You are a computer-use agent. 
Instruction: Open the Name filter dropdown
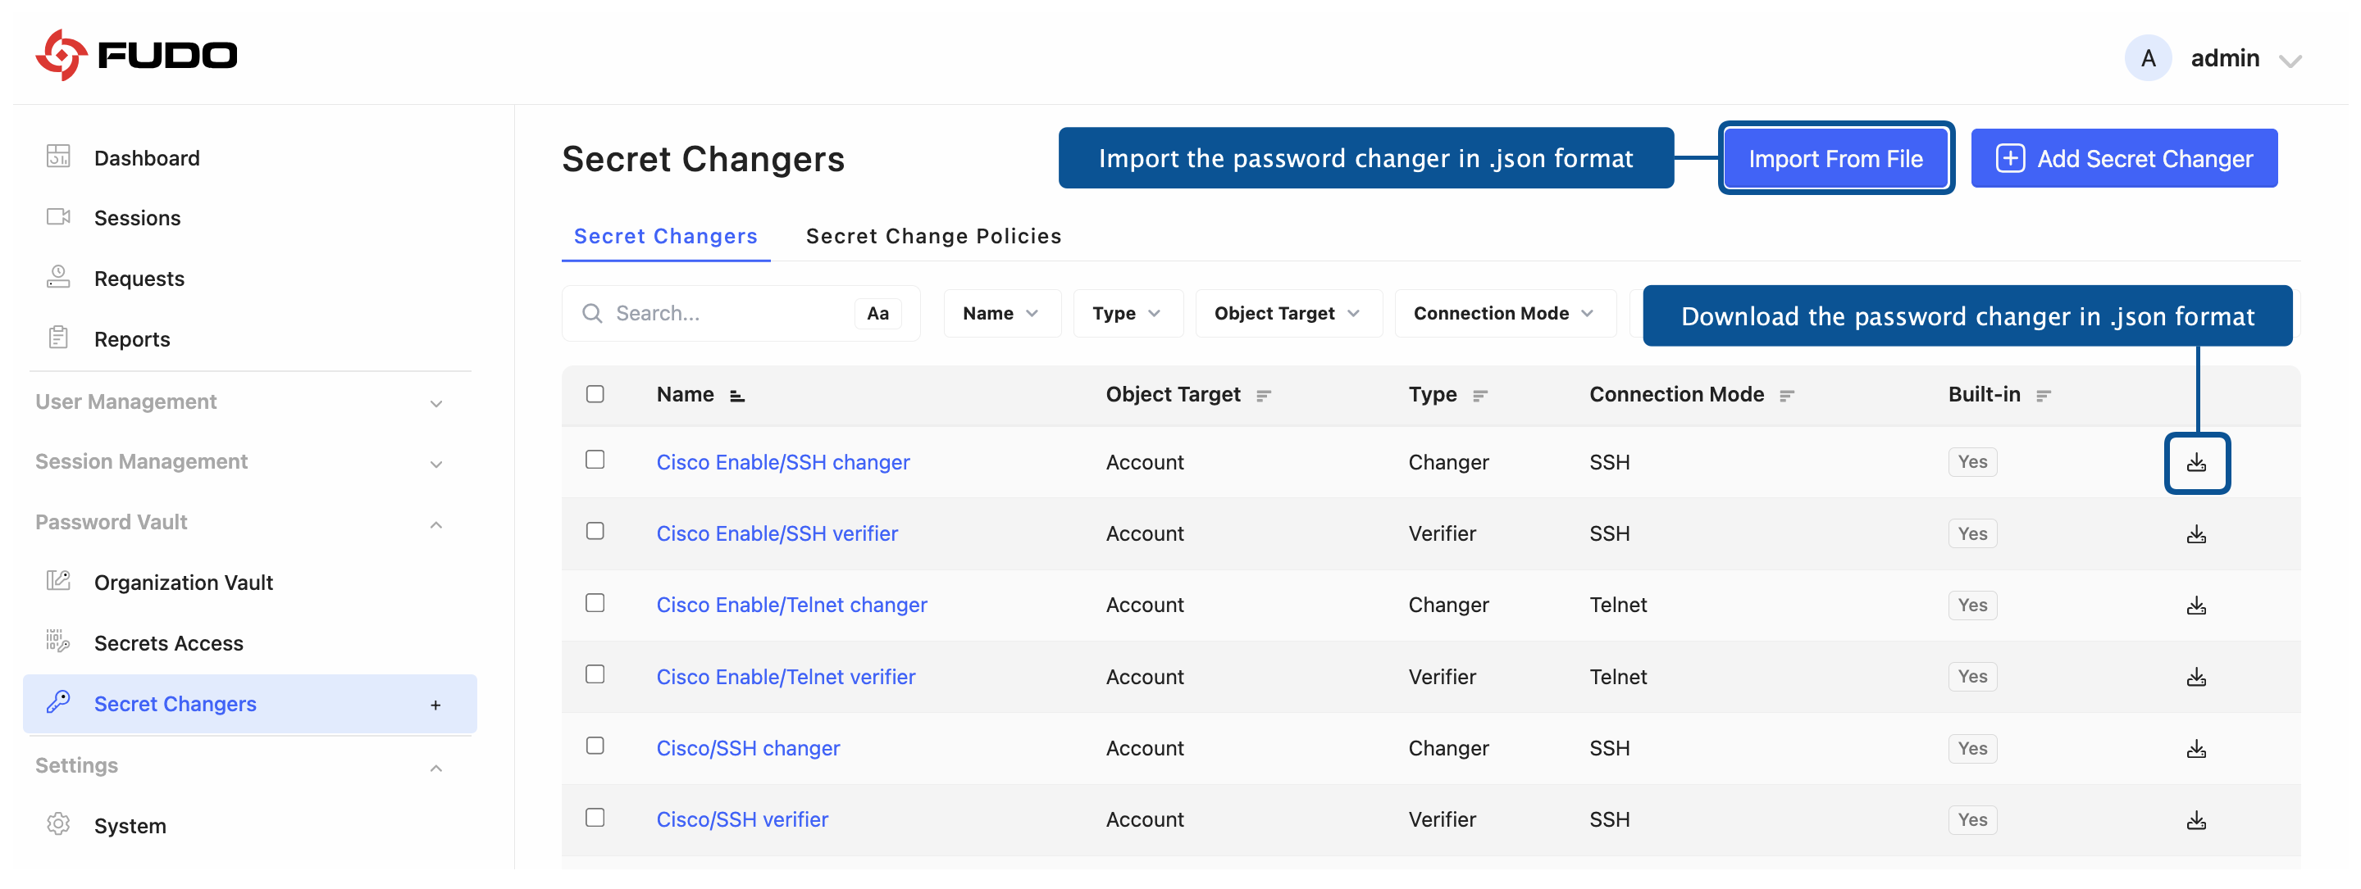click(1002, 313)
